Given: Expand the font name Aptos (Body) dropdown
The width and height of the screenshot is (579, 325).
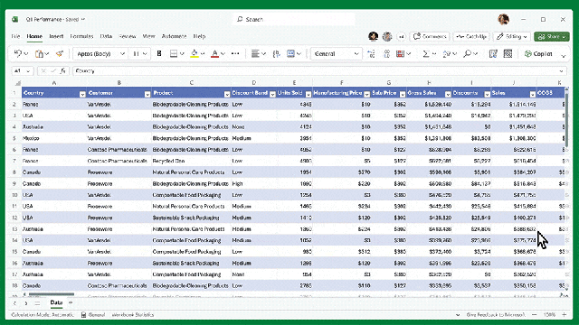Looking at the screenshot, I should [122, 54].
